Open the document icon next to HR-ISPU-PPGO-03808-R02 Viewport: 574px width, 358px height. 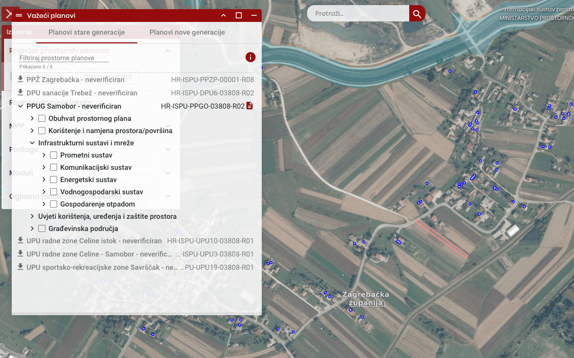pos(249,106)
